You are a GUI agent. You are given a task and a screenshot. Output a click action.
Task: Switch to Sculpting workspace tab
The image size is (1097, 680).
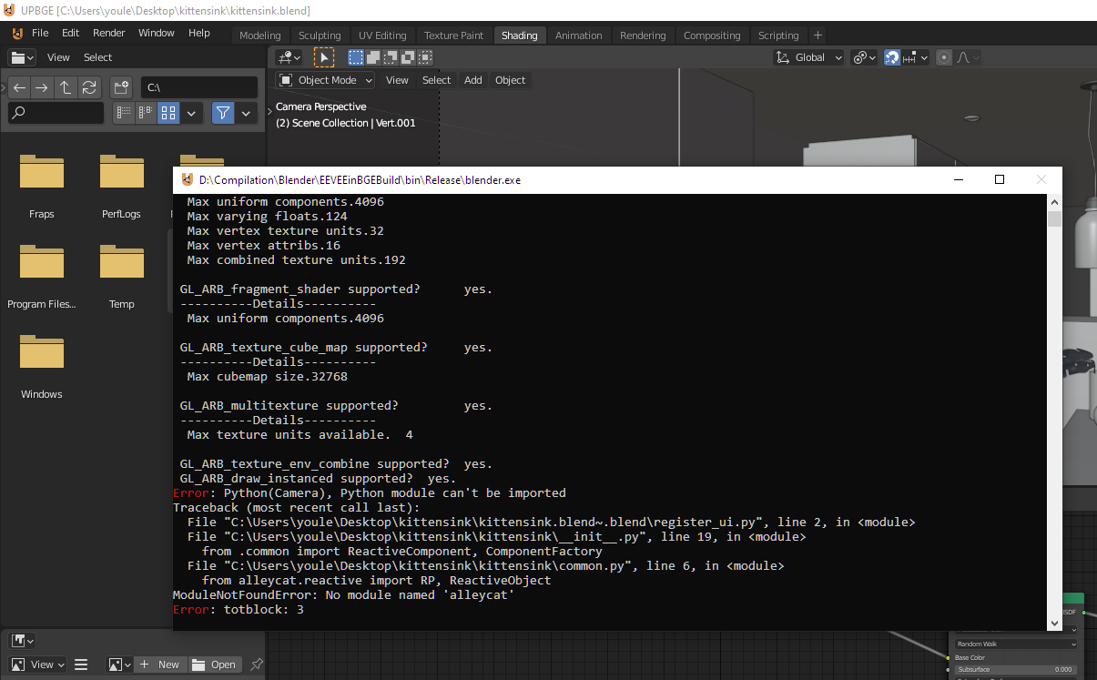point(320,36)
